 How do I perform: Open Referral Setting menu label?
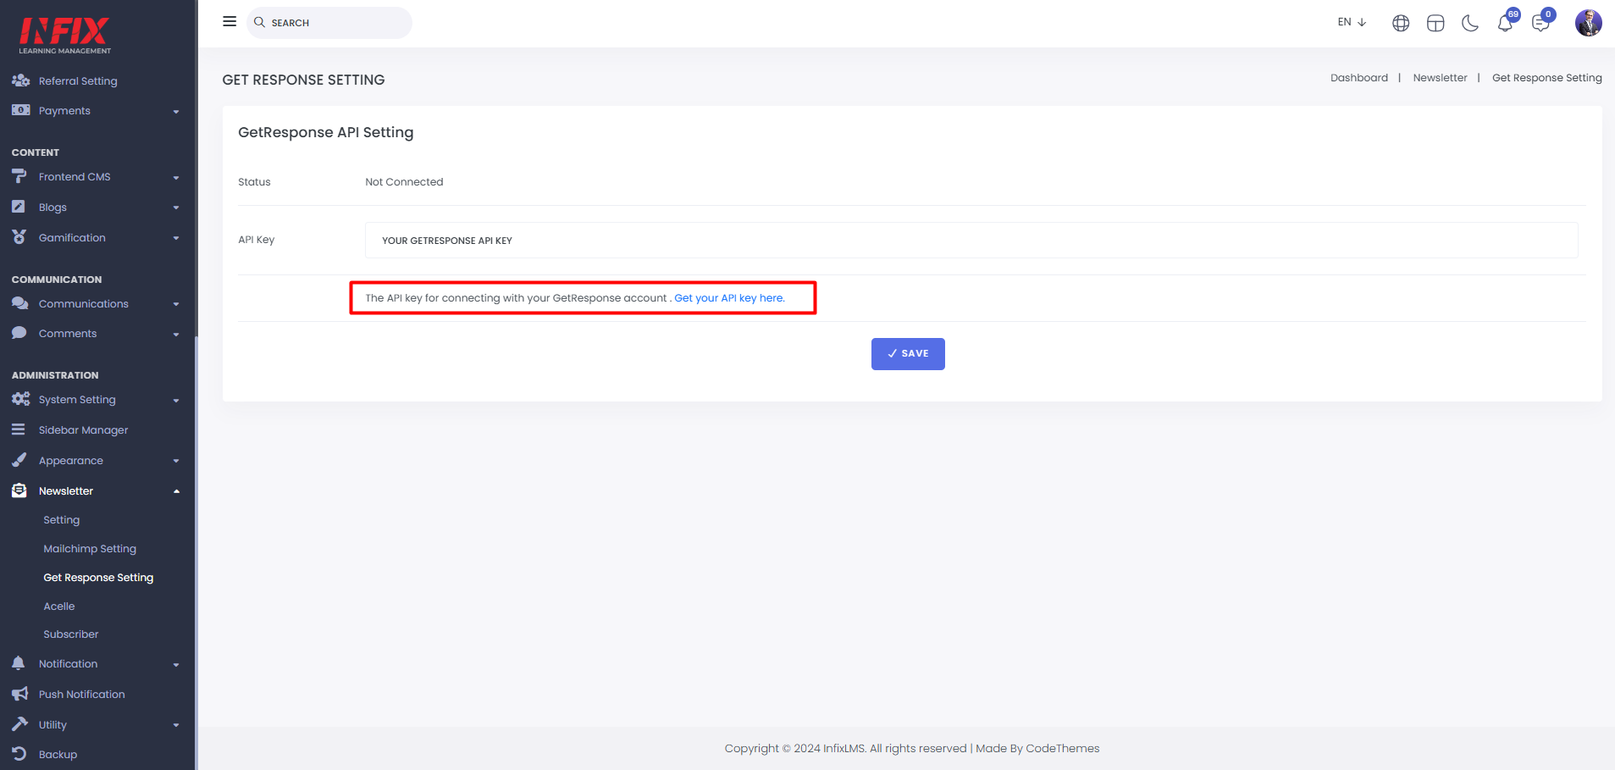[x=78, y=81]
